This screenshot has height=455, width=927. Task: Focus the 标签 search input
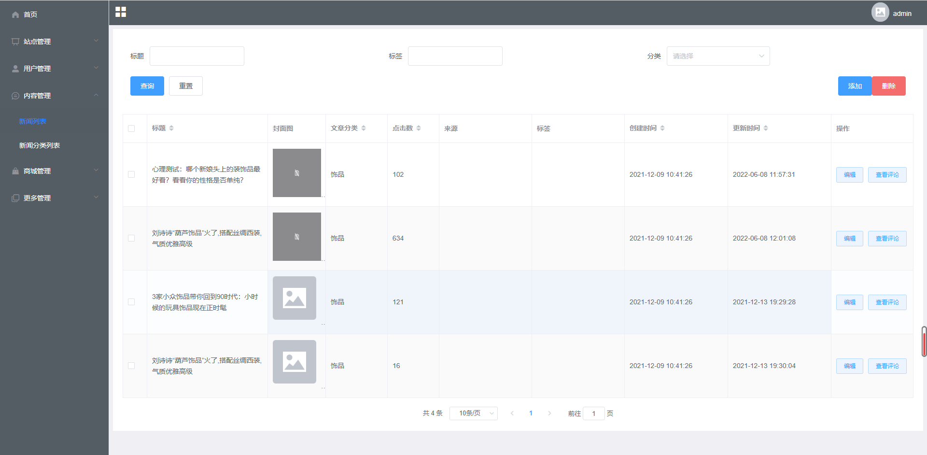(455, 56)
